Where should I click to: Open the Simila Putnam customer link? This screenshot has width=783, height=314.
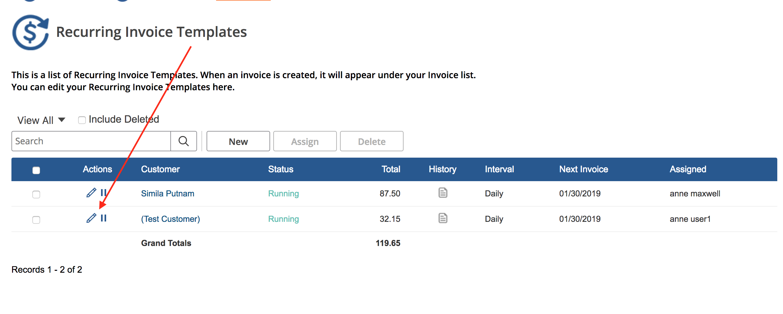(167, 194)
